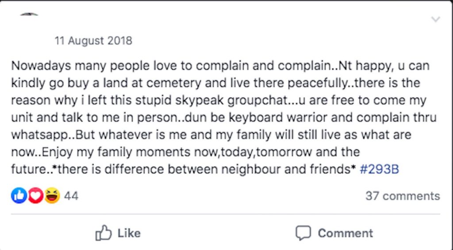Image resolution: width=453 pixels, height=250 pixels.
Task: Show who reacted via the 44 count
Action: tap(71, 196)
